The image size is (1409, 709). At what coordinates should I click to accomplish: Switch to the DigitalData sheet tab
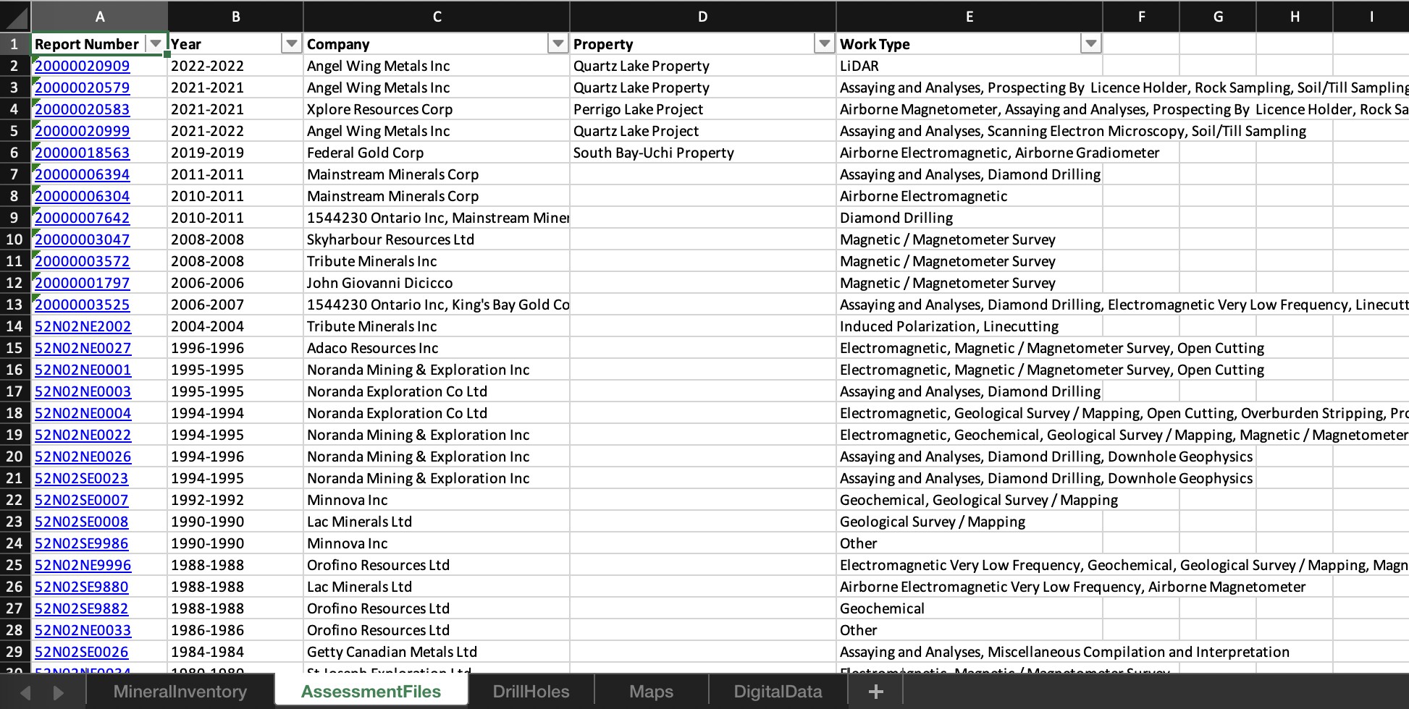pyautogui.click(x=777, y=692)
